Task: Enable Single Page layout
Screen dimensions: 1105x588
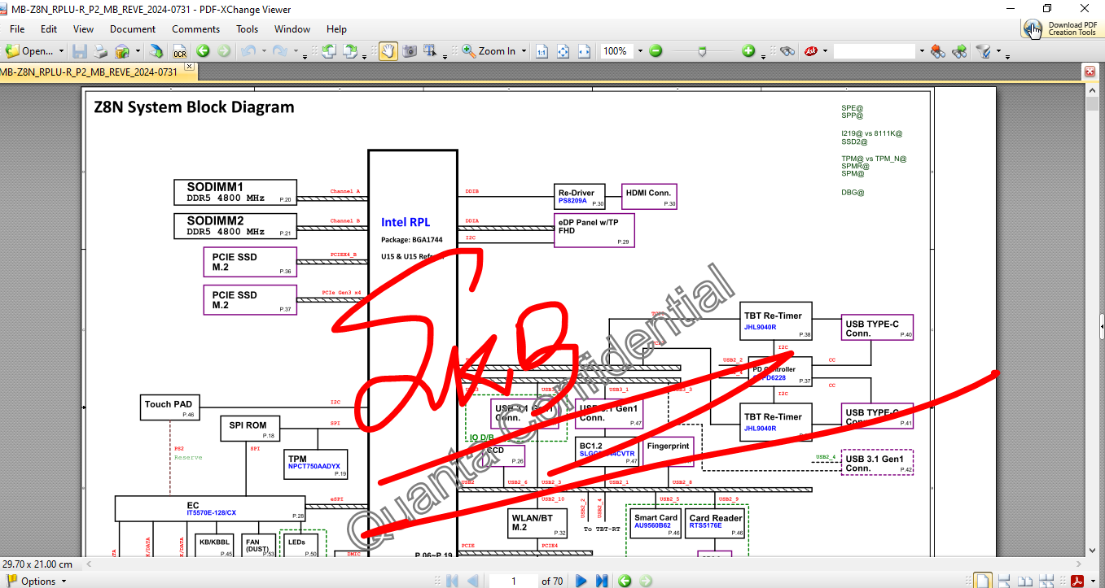Action: pos(984,581)
